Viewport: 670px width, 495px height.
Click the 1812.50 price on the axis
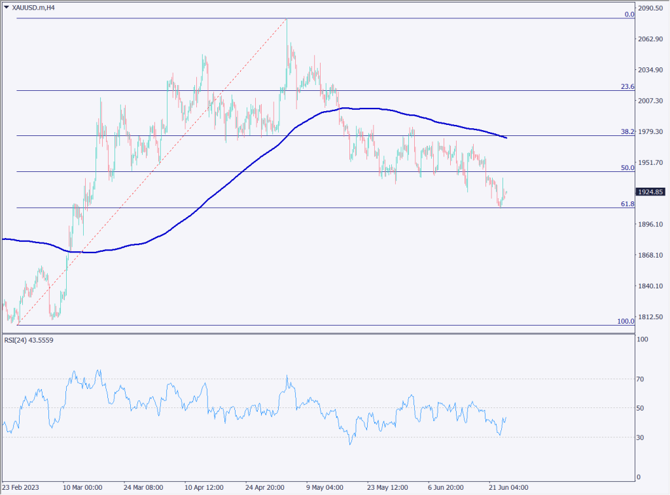tap(651, 317)
